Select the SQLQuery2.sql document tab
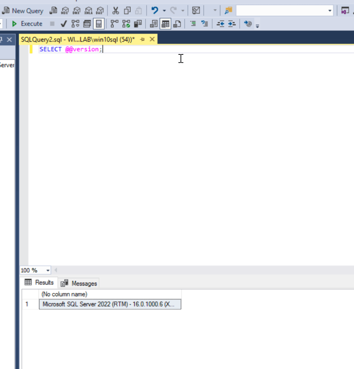 (x=77, y=39)
